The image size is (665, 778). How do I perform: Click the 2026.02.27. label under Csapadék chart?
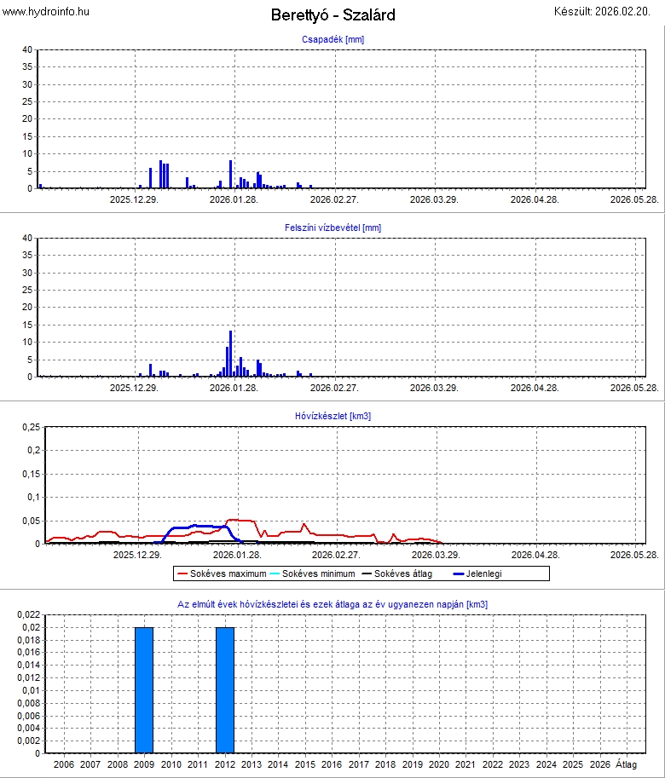click(334, 199)
